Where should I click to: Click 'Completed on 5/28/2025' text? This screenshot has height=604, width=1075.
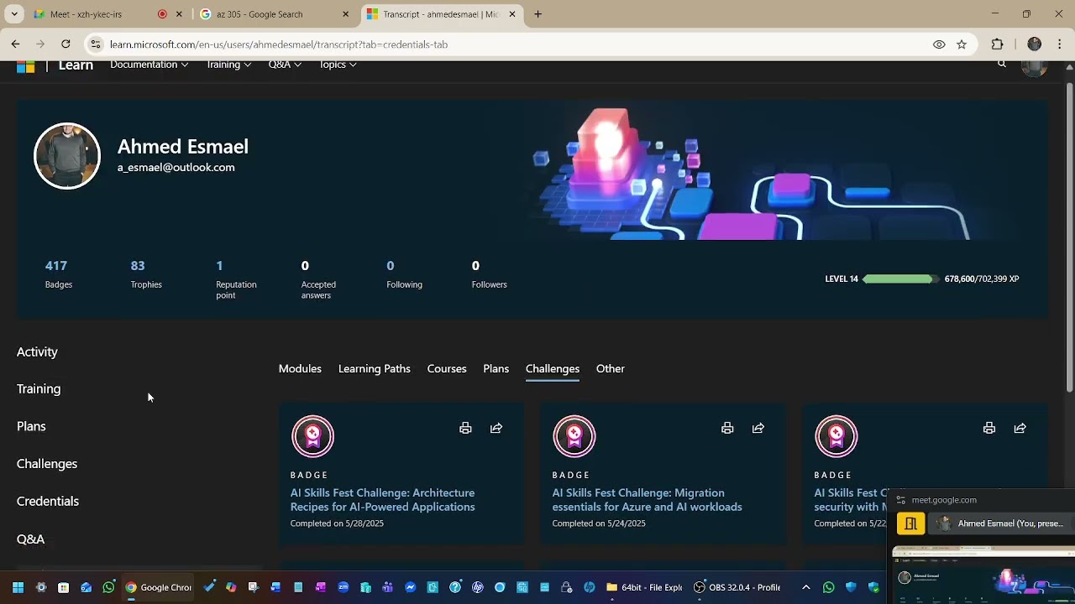(337, 523)
